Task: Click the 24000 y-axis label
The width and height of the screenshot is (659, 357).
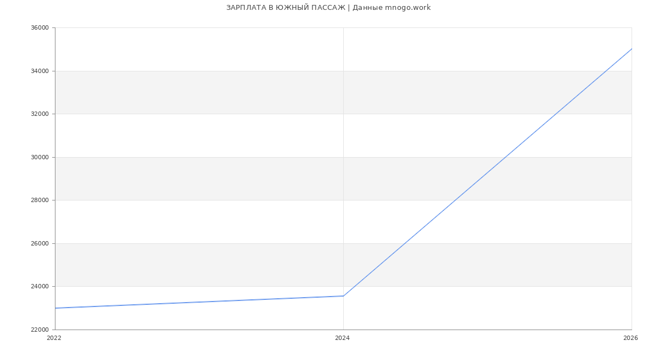Action: pyautogui.click(x=40, y=287)
